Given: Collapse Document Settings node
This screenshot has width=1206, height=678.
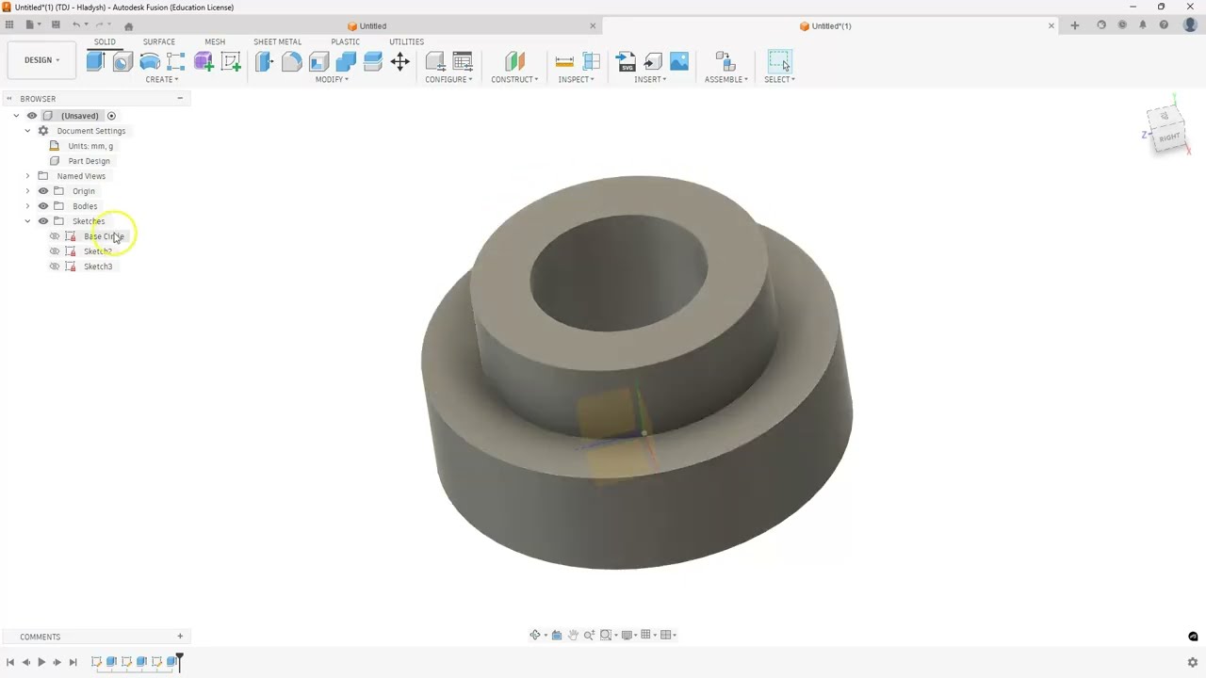Looking at the screenshot, I should click(27, 131).
